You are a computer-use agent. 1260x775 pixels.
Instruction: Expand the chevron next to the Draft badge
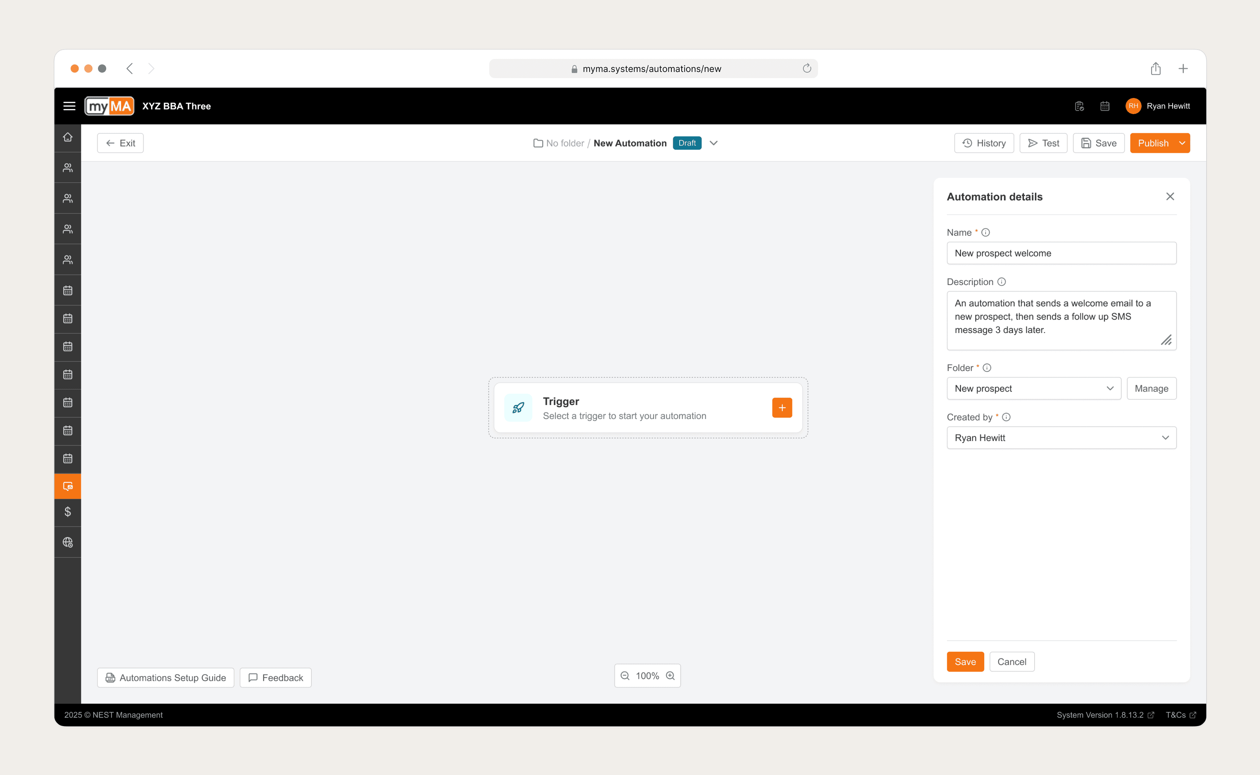click(x=713, y=143)
